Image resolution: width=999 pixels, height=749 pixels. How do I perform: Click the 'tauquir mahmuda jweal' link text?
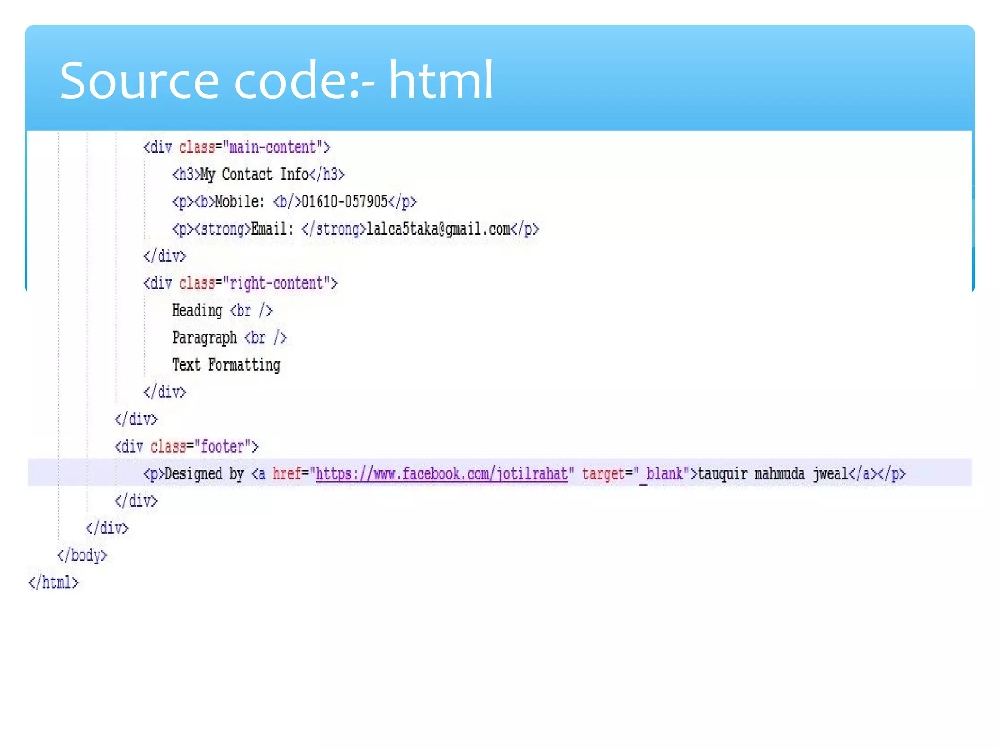(773, 473)
